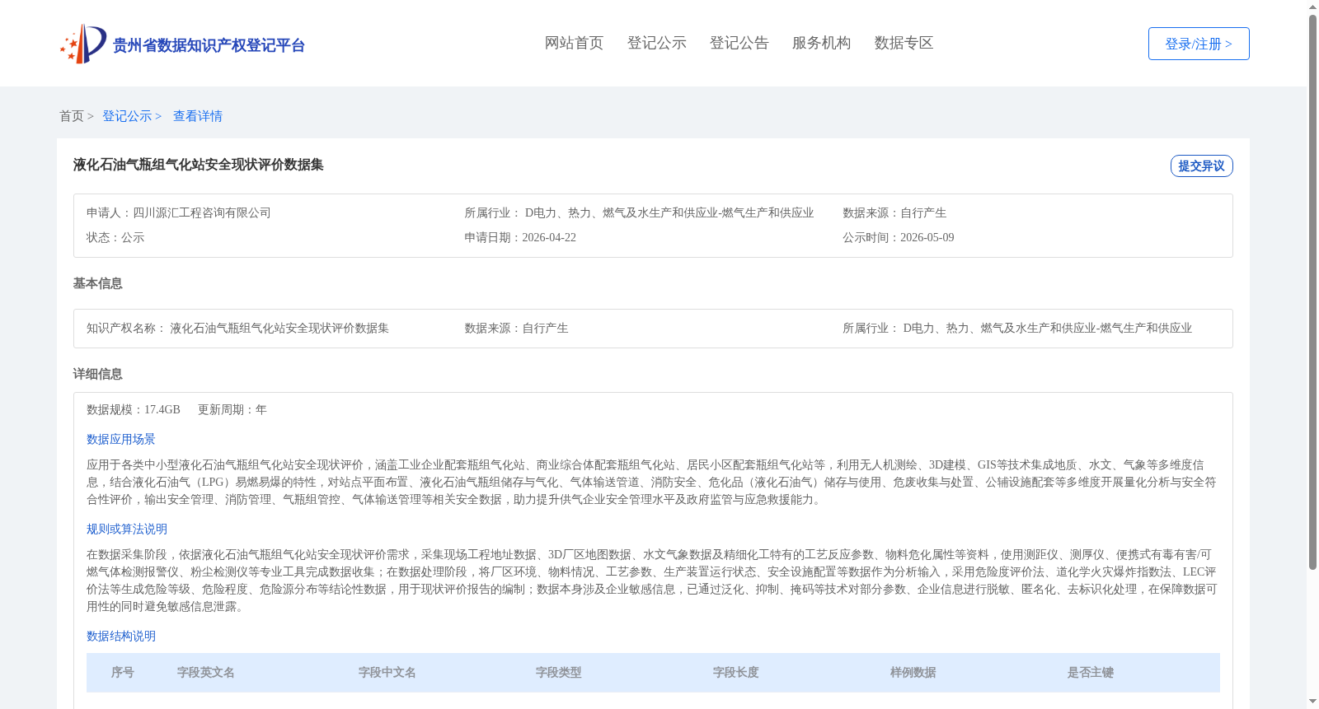Click 公示时间：2026-05-09 text

point(899,237)
